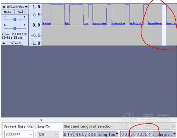Click the -1.0 mark on vertical scale
This screenshot has height=138, width=177.
[x=35, y=43]
